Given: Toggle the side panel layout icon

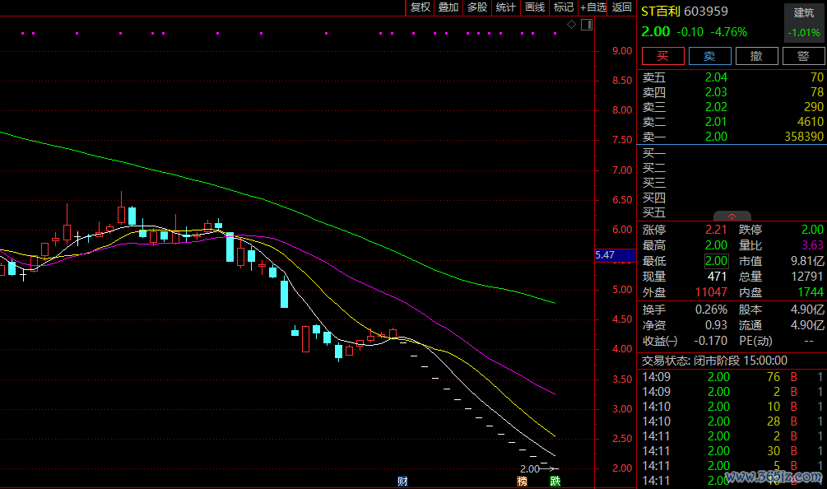Looking at the screenshot, I should pyautogui.click(x=587, y=24).
